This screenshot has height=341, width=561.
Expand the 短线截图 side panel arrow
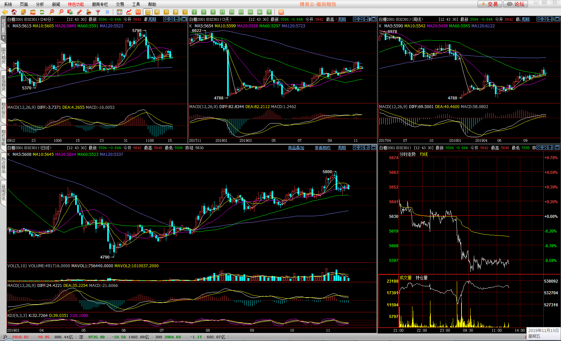point(3,38)
